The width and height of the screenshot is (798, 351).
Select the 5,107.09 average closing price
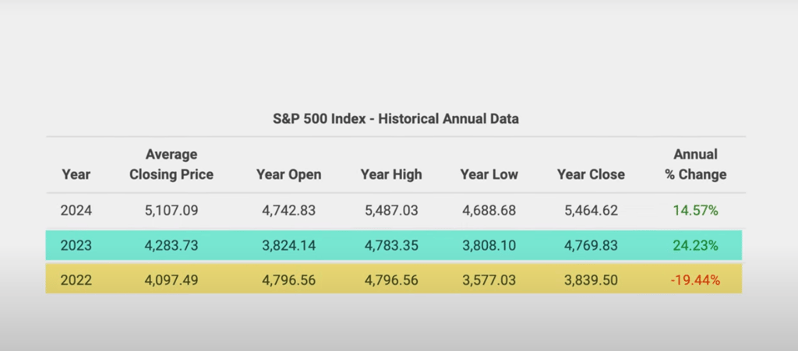click(x=171, y=210)
